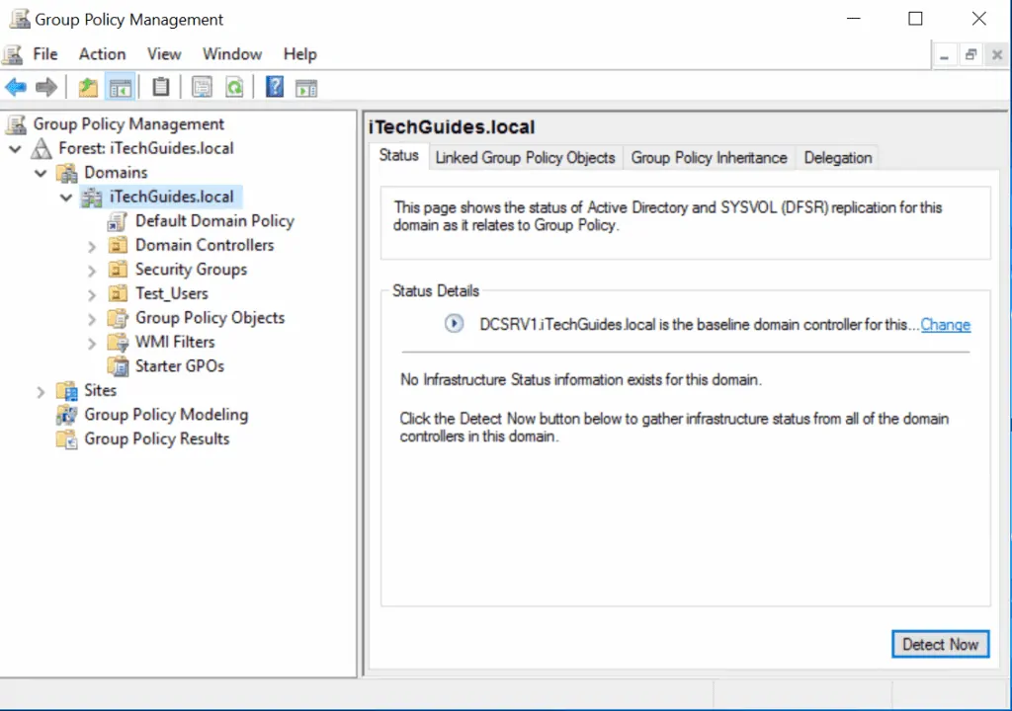
Task: Expand the Sites container
Action: point(40,390)
